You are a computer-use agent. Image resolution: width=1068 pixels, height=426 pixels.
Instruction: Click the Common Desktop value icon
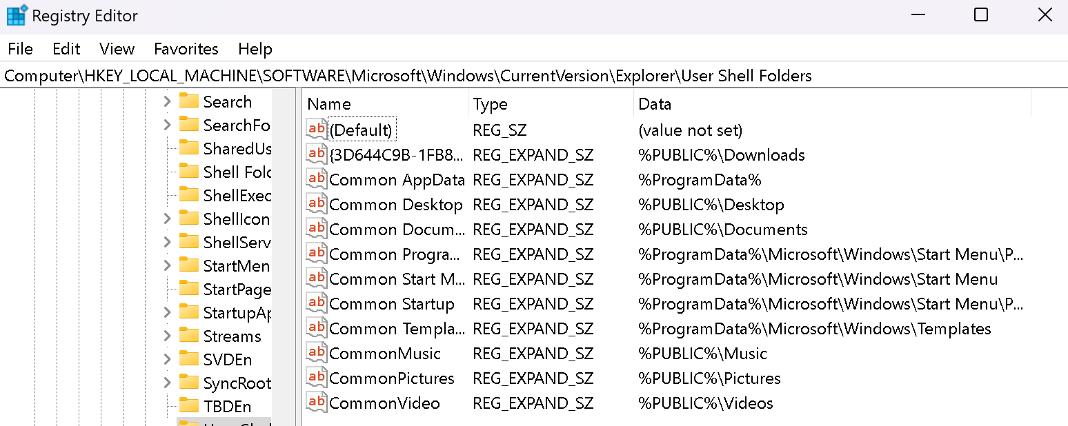[x=317, y=204]
